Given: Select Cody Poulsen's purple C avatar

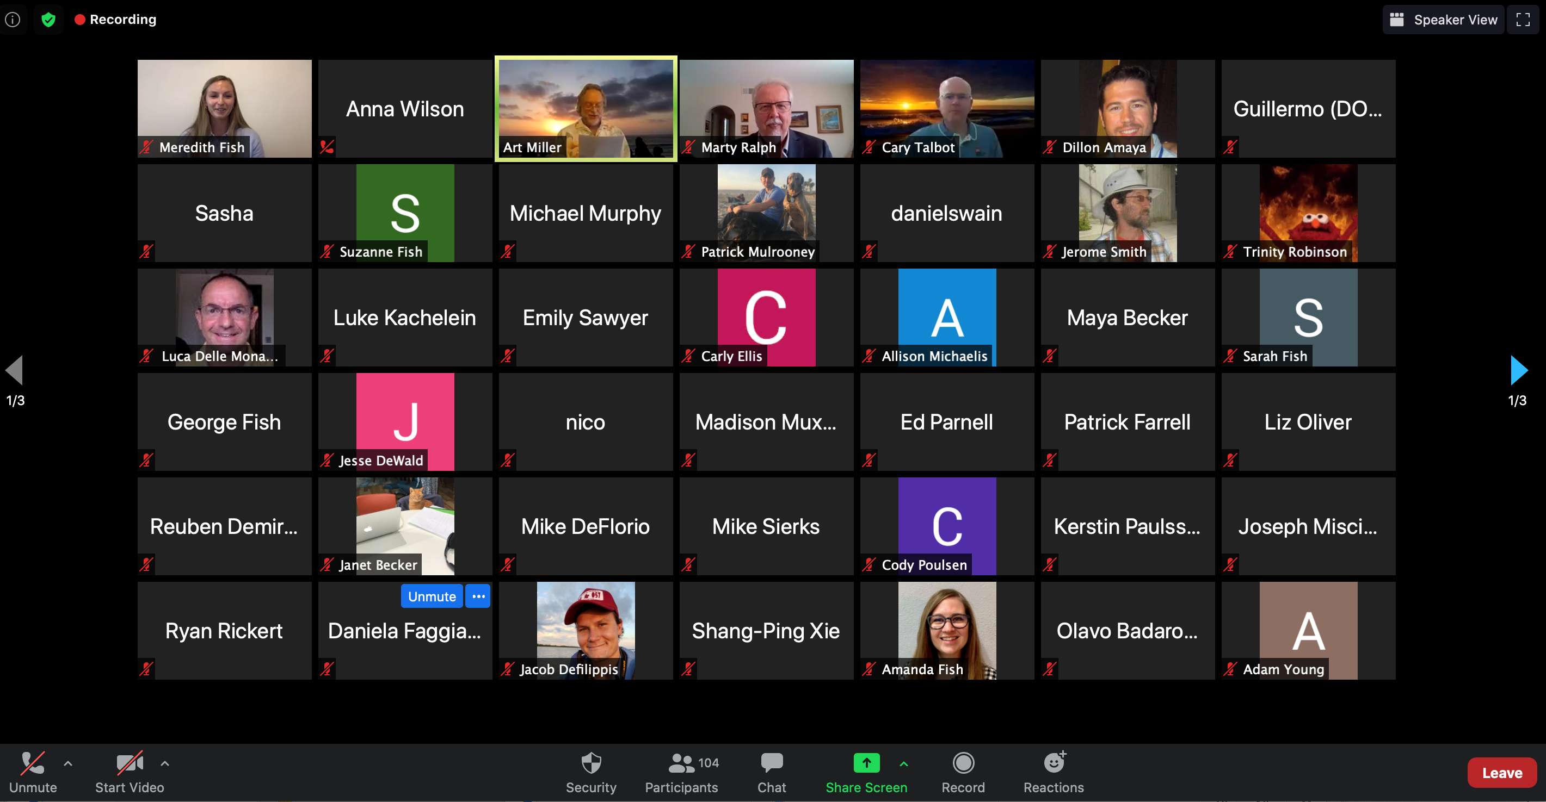Looking at the screenshot, I should click(x=947, y=526).
